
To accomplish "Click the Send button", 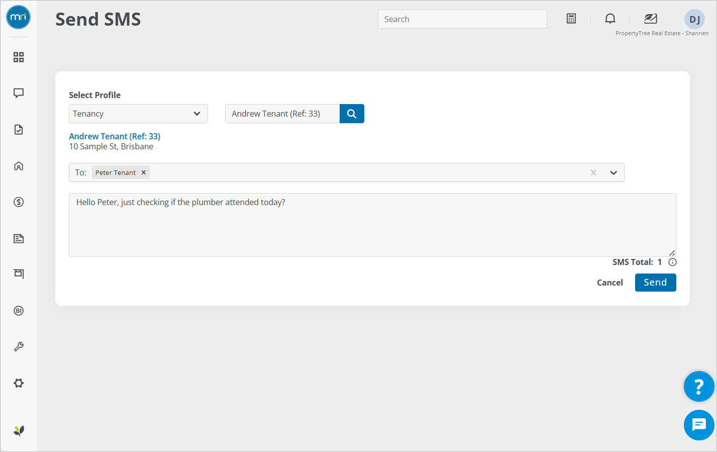I will (656, 283).
